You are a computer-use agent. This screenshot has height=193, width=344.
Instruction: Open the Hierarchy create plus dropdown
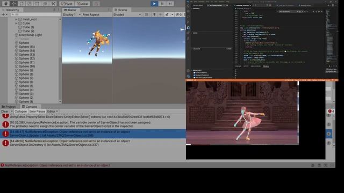point(4,14)
